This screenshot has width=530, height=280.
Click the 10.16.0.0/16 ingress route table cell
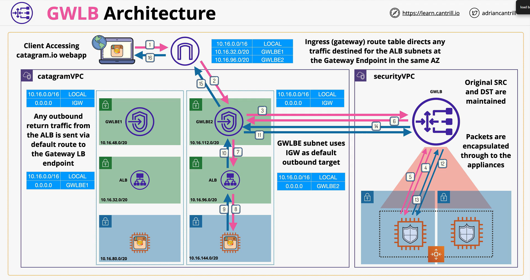232,44
